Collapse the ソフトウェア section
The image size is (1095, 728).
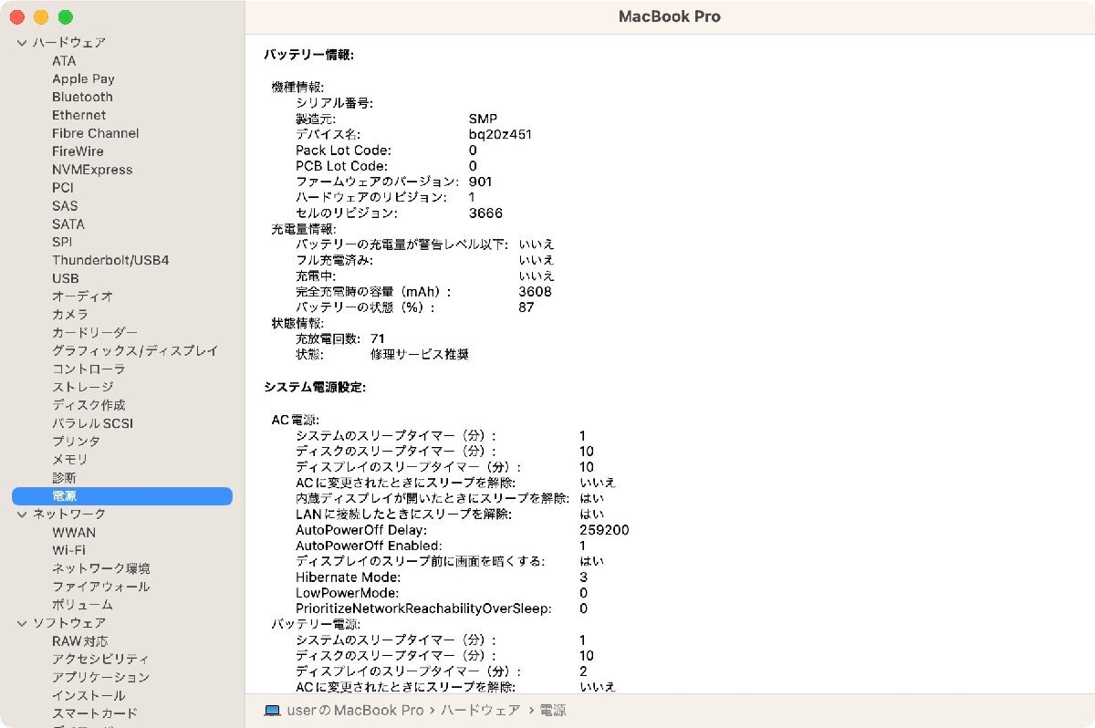(22, 623)
